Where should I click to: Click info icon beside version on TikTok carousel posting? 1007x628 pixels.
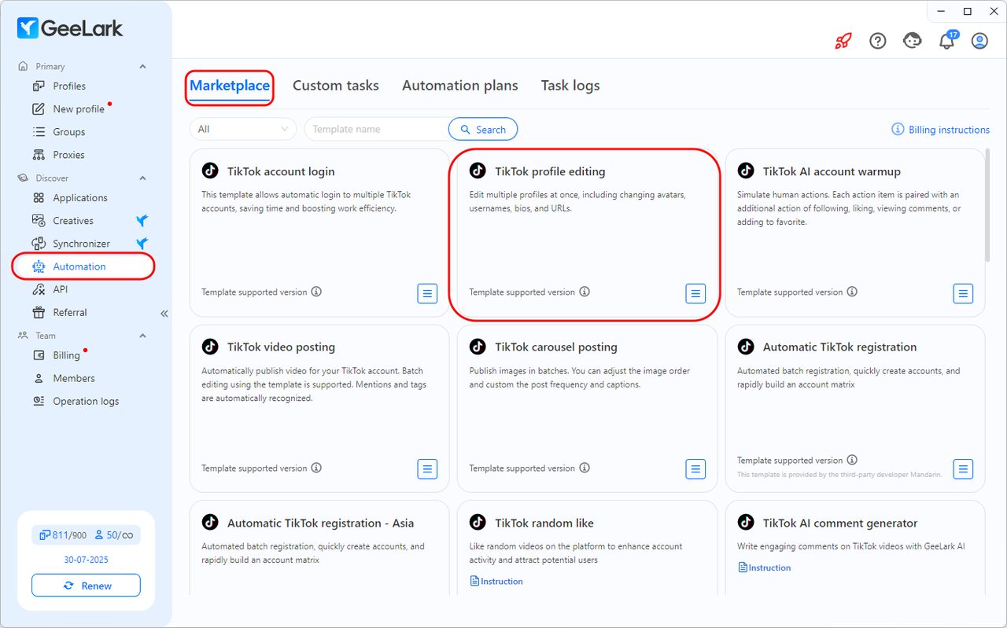(585, 468)
